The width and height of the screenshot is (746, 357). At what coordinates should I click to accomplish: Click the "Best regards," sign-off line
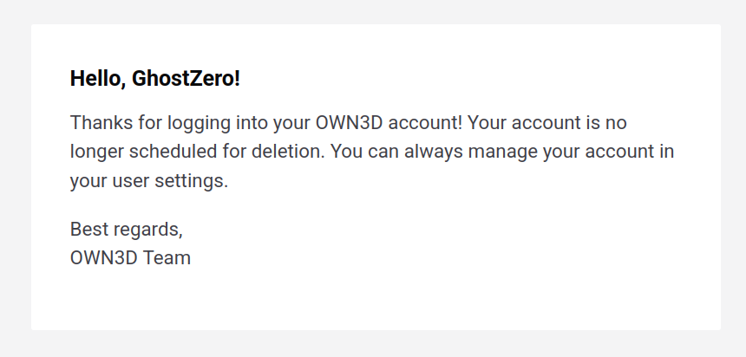coord(127,230)
